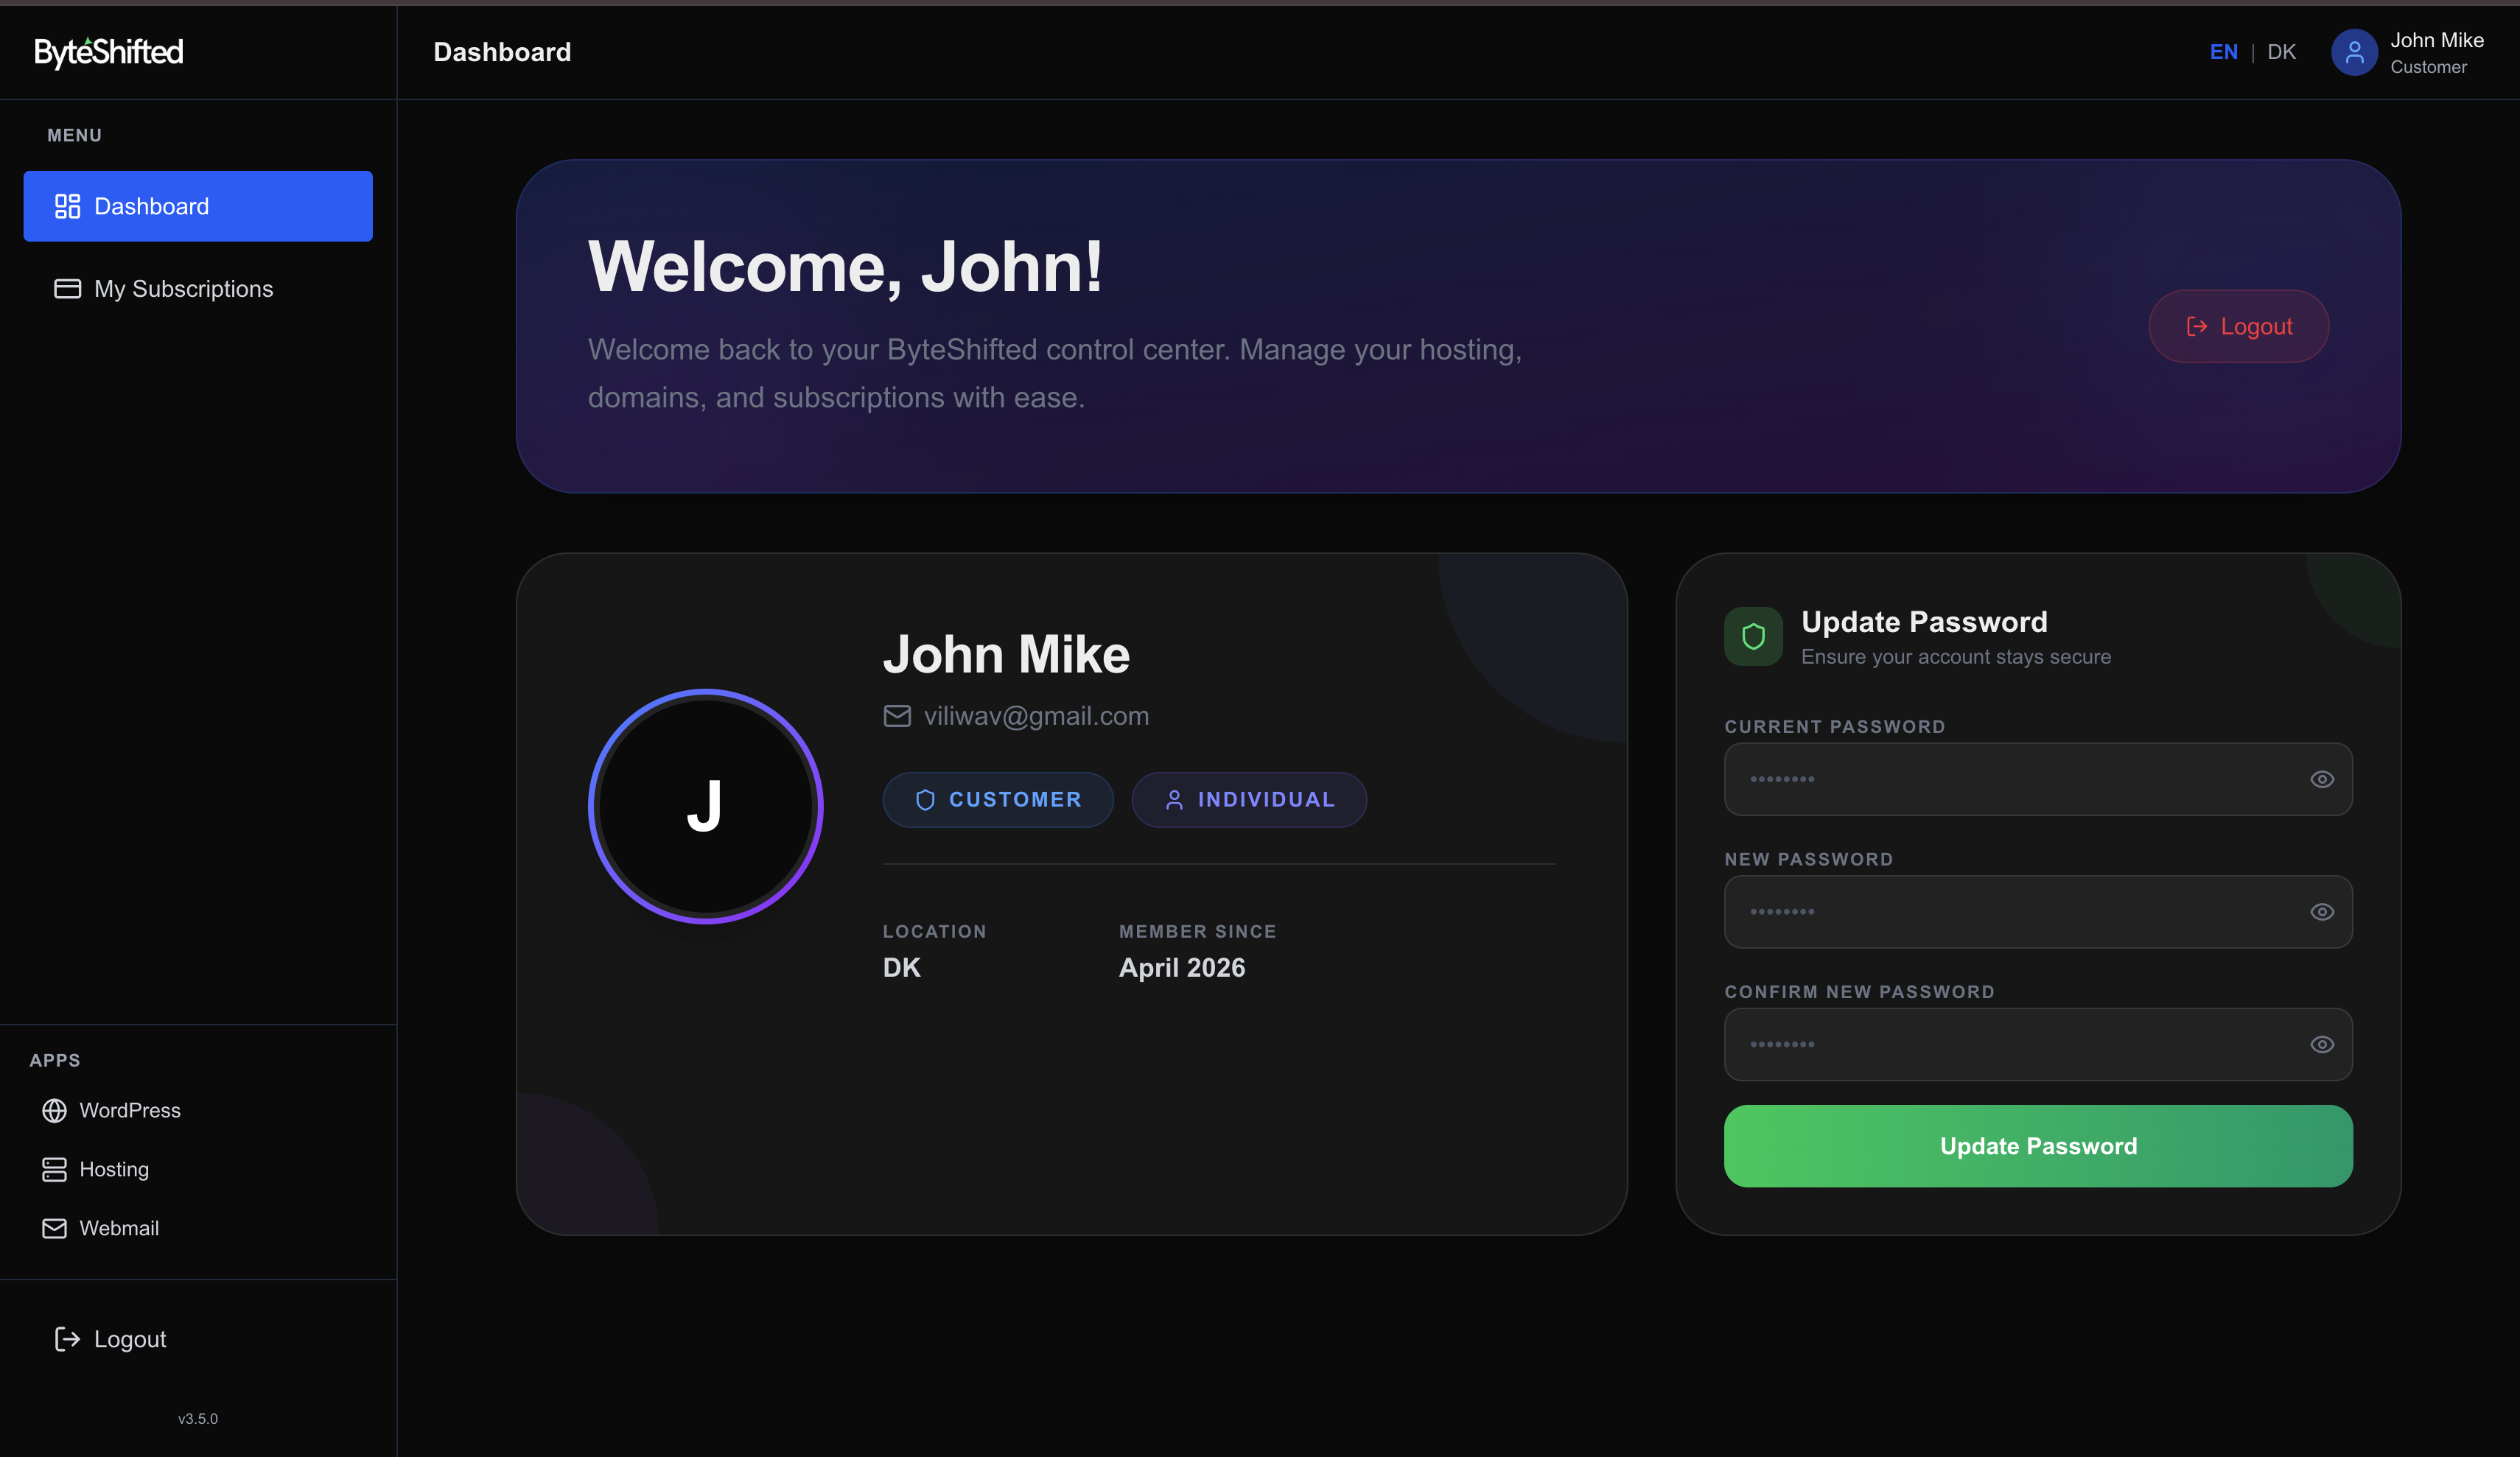Click the ByteShifted logo
Viewport: 2520px width, 1457px height.
click(x=109, y=52)
